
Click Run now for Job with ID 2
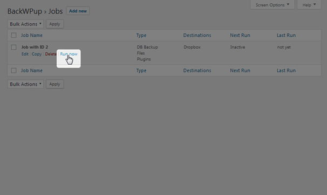coord(69,54)
